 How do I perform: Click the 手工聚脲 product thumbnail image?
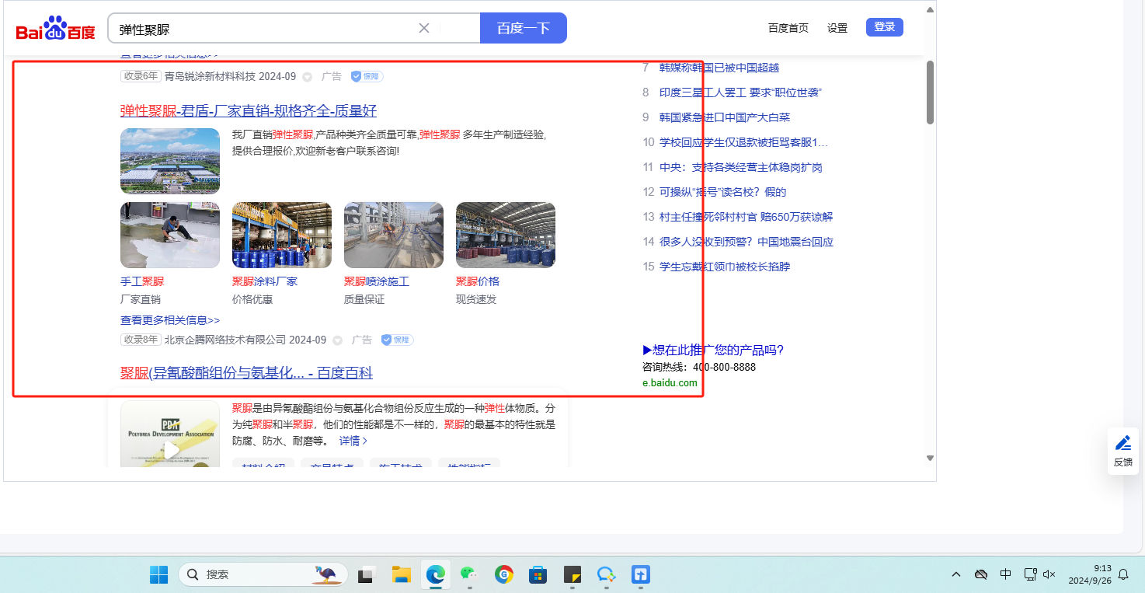click(x=170, y=235)
